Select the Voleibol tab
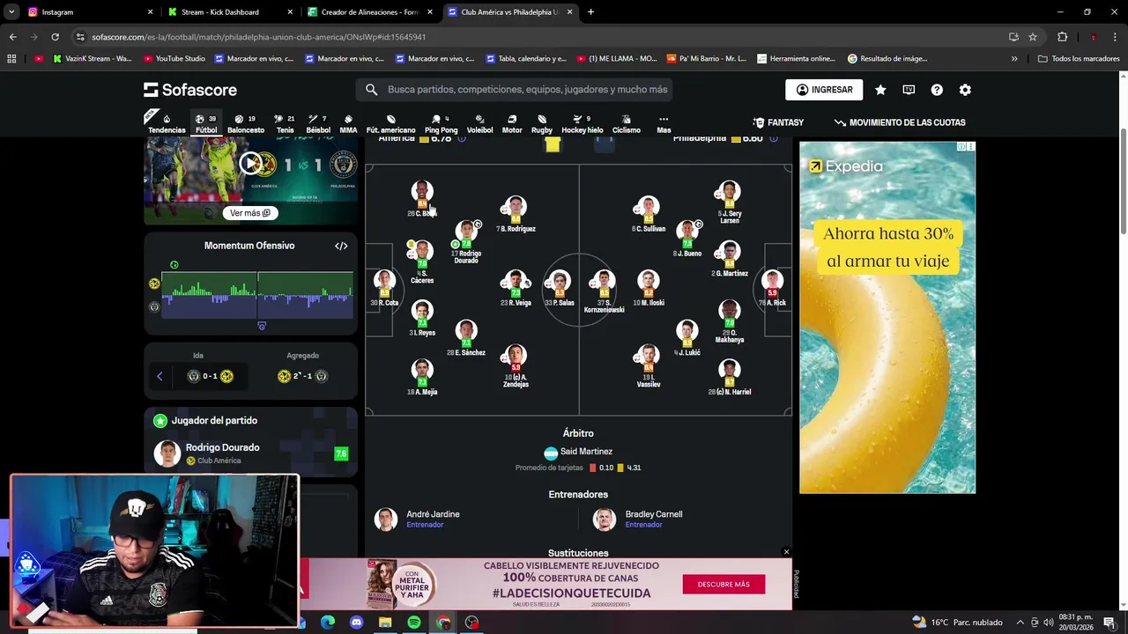Screen dimensions: 1128x634 479,123
